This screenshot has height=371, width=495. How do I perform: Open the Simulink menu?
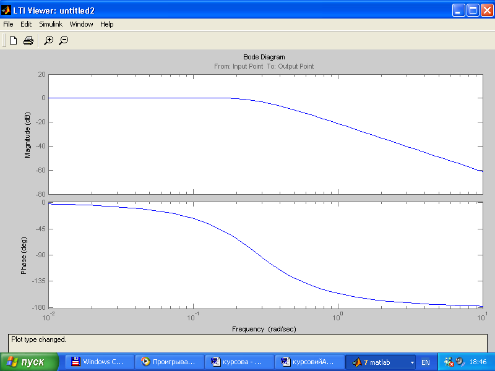coord(51,24)
